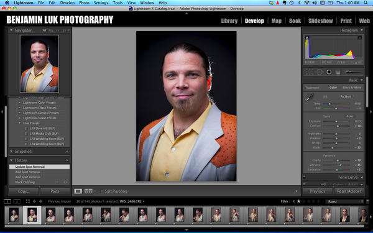Click the Copy... button
This screenshot has height=233, width=373.
tap(24, 191)
